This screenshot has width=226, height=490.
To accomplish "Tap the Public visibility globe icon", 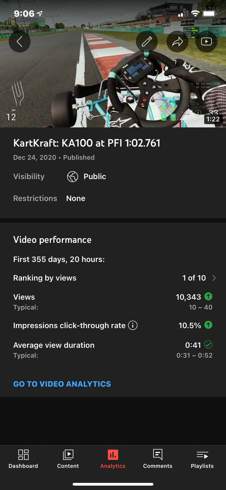I will (73, 177).
